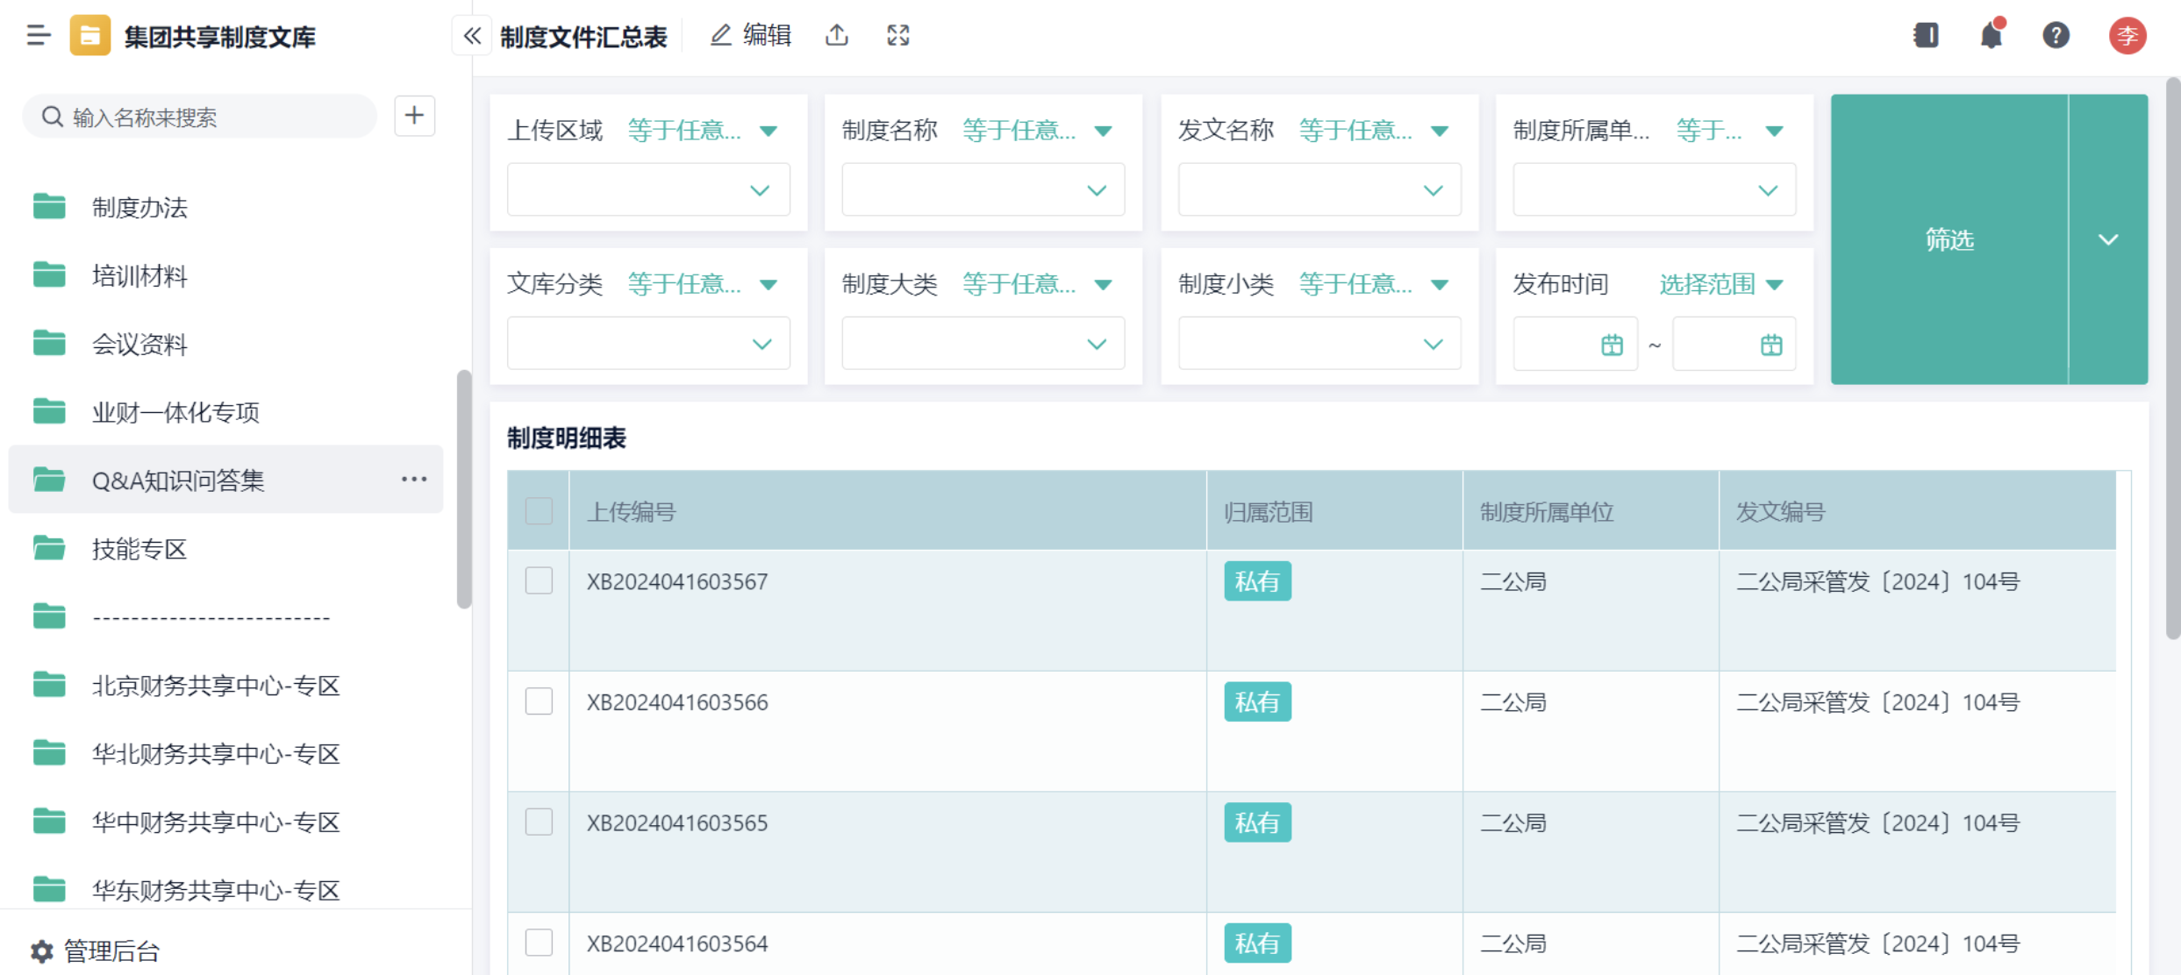Screen dimensions: 2181x975
Task: Check the select-all checkbox in table header
Action: (x=539, y=510)
